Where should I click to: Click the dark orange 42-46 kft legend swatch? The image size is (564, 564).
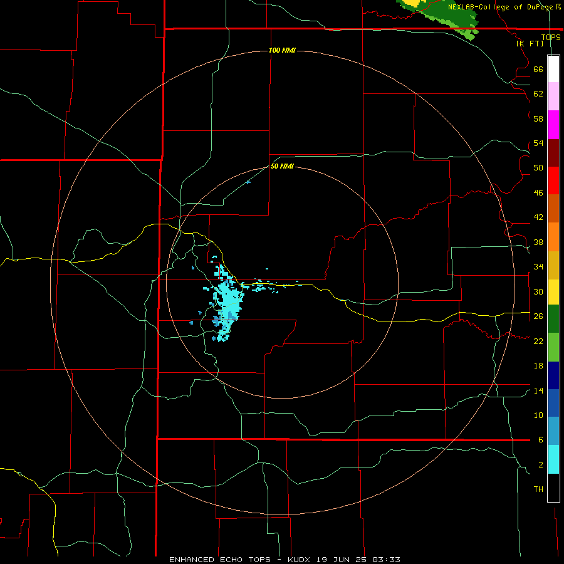click(553, 208)
